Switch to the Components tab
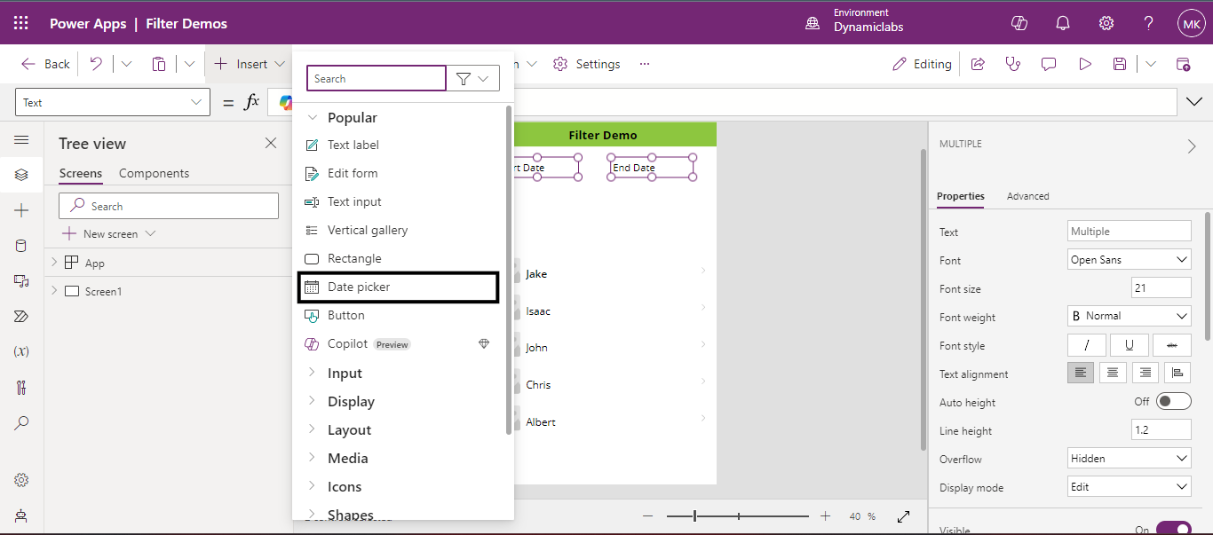Screen dimensions: 1213x535 coord(154,173)
